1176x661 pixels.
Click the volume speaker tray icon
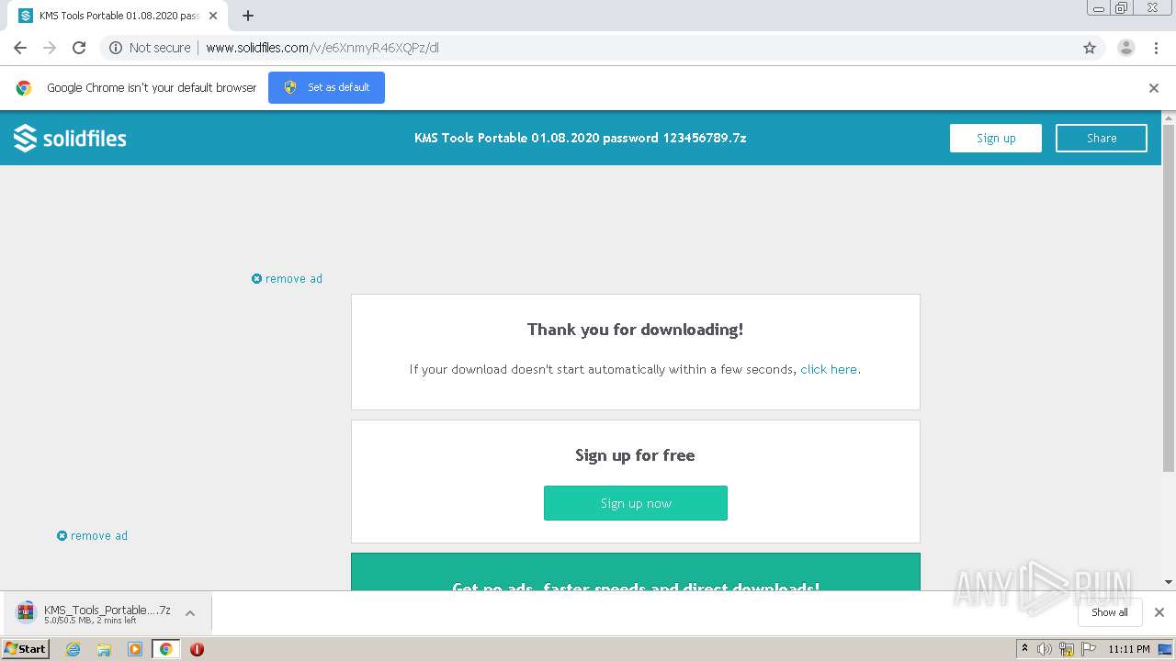pyautogui.click(x=1045, y=649)
